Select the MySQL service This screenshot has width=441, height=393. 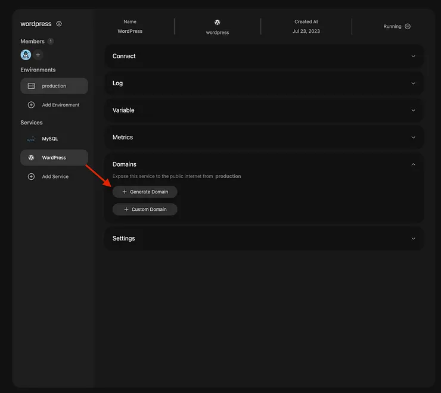[x=50, y=139]
